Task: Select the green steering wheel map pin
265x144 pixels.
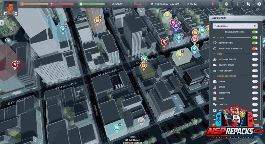Action: click(144, 59)
